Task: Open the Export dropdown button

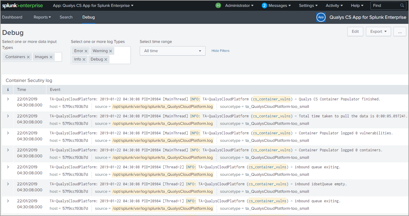Action: [378, 32]
